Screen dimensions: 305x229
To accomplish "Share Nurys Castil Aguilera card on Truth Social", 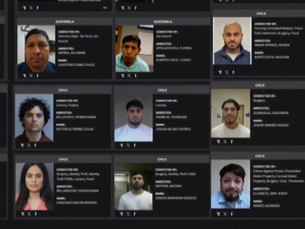I will click(x=220, y=72).
